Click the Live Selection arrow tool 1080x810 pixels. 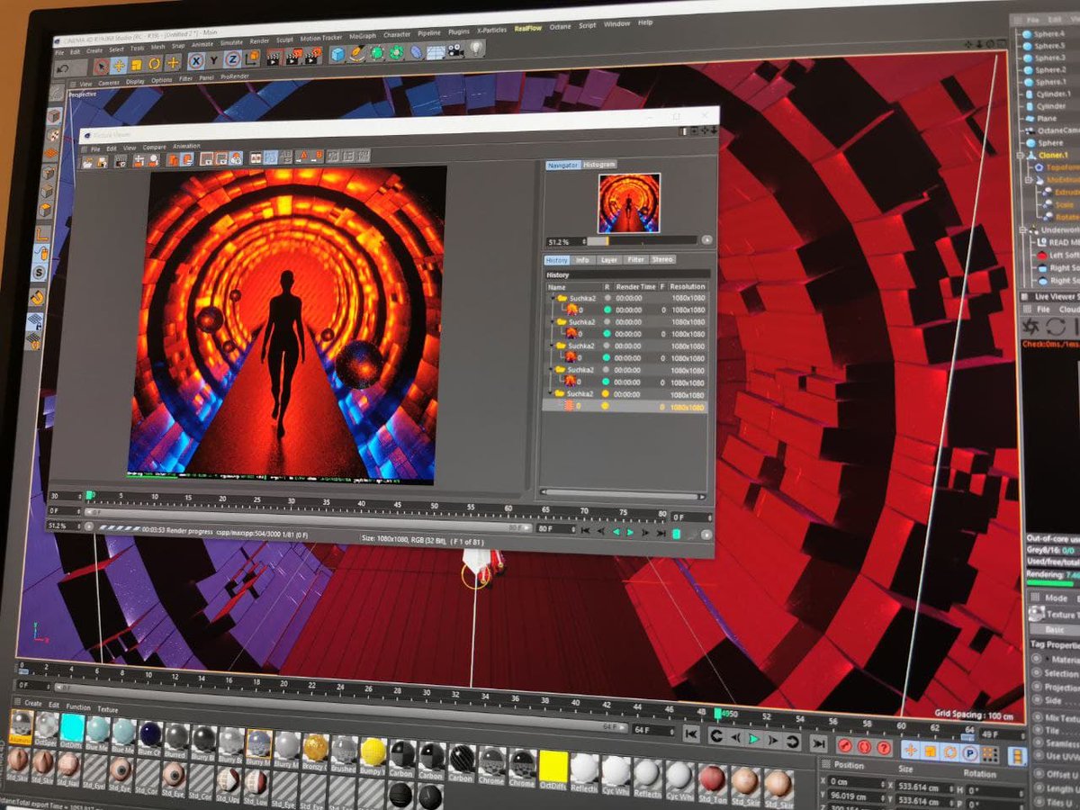tap(100, 65)
